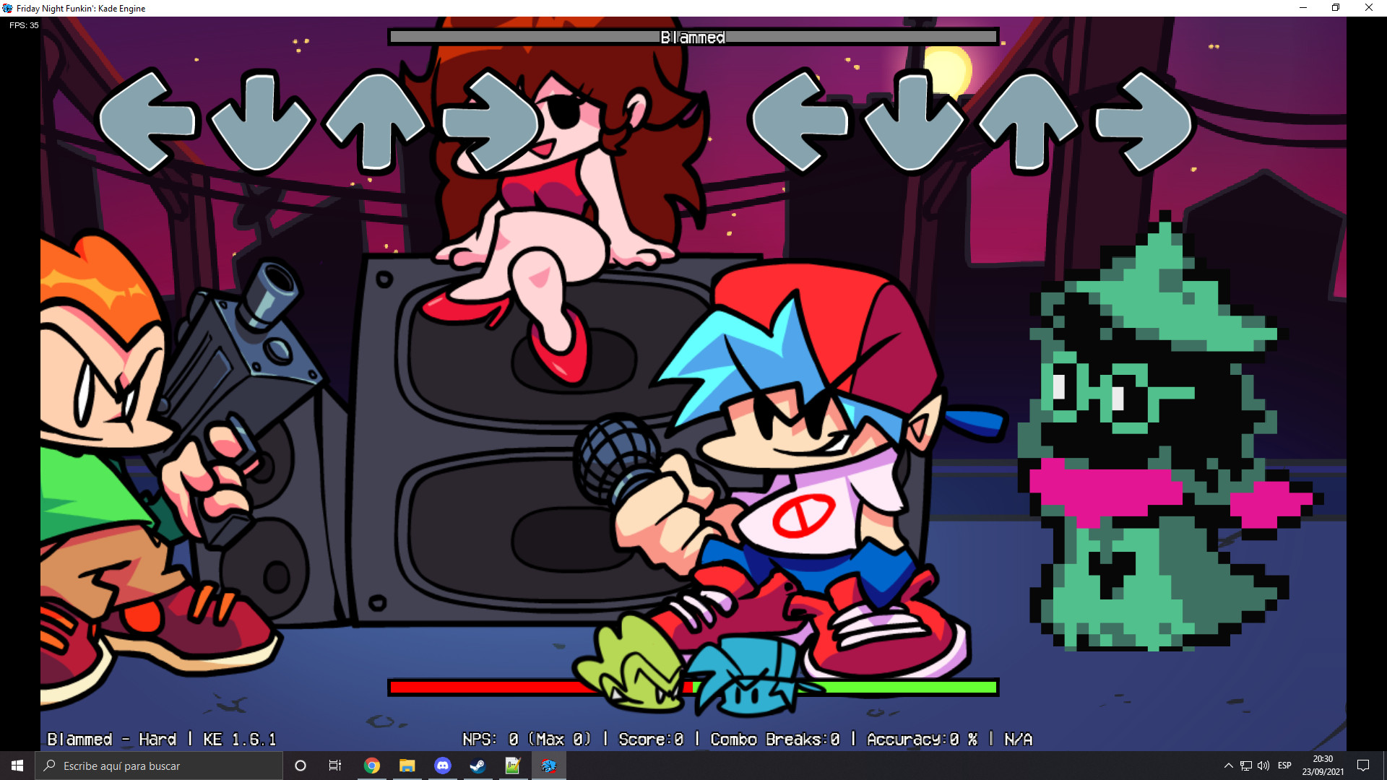Screen dimensions: 1387x780
Task: Click the 'NPS: 0 (Max 0)' text
Action: pos(527,739)
